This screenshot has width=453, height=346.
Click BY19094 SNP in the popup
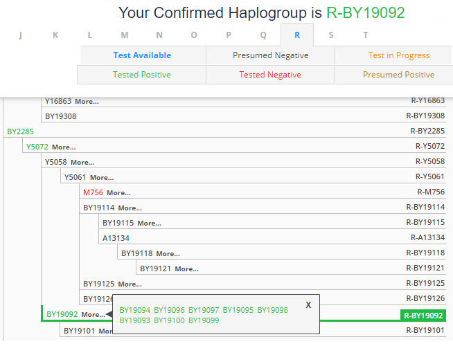coord(134,310)
